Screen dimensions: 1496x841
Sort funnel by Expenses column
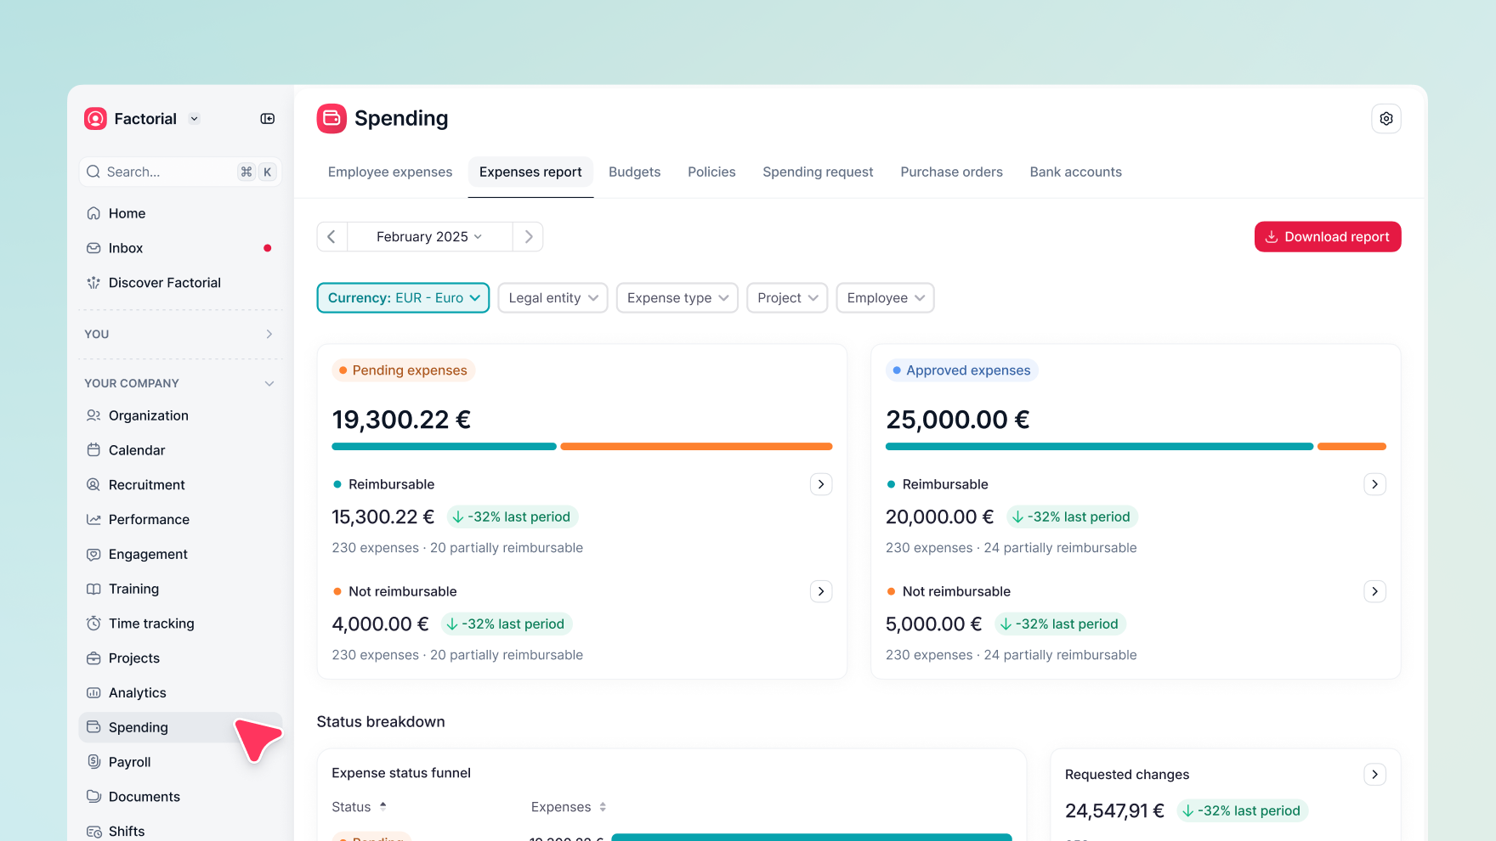[x=569, y=807]
